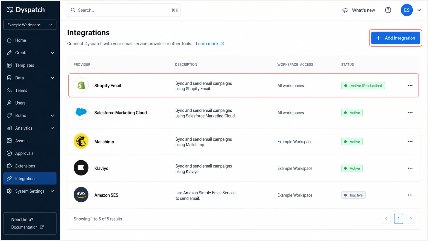This screenshot has width=428, height=241.
Task: Go to next results page
Action: (x=411, y=219)
